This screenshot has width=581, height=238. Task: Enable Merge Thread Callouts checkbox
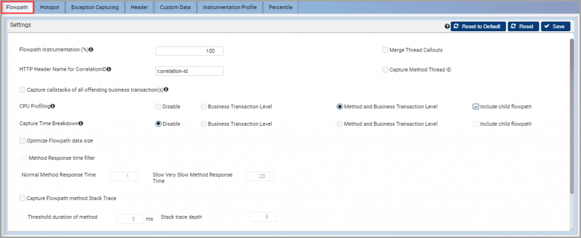click(385, 50)
